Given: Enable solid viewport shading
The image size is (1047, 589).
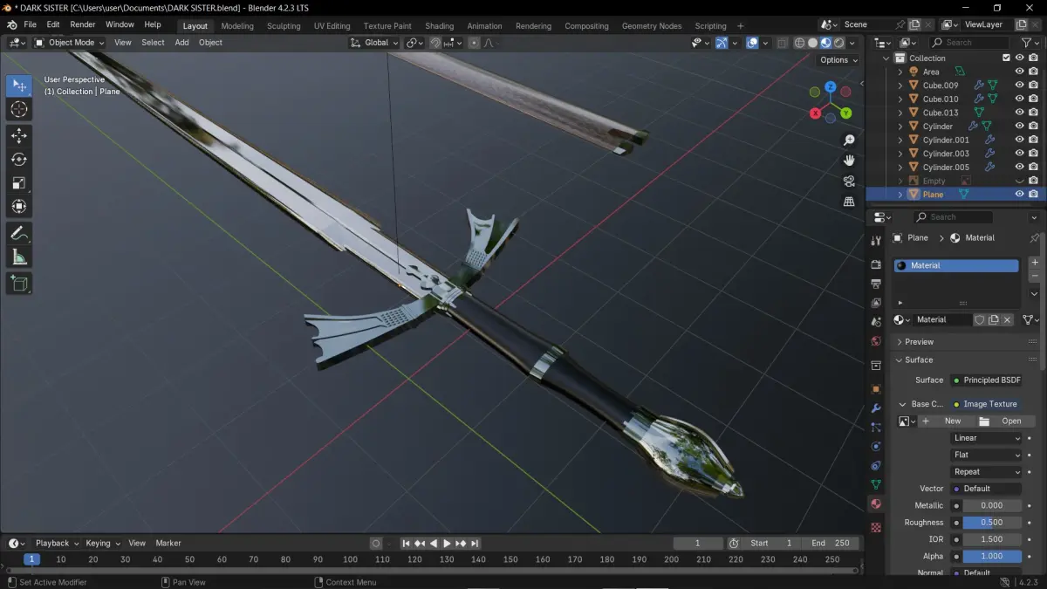Looking at the screenshot, I should click(x=812, y=42).
